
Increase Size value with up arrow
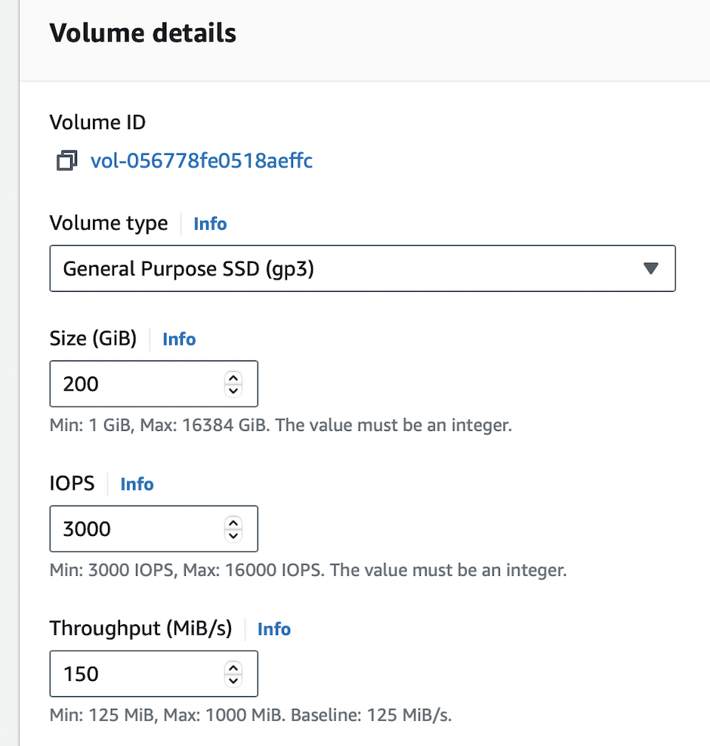point(233,378)
